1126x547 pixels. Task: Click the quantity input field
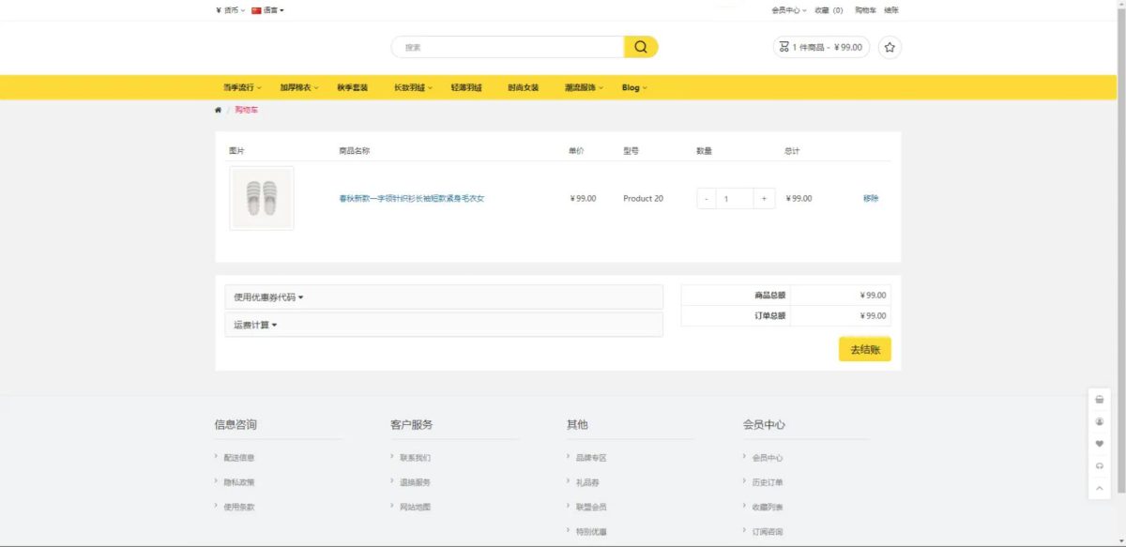pos(736,198)
